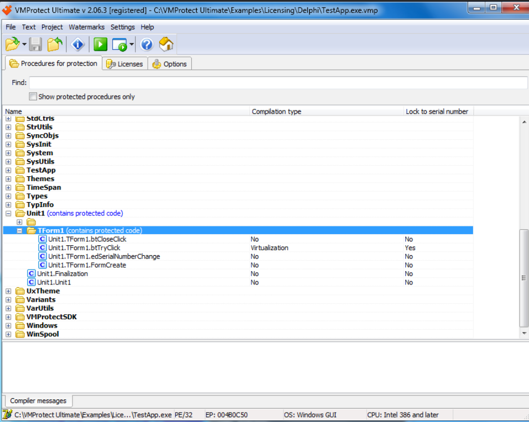Click the scroll down arrow of tree
Screen dimensions: 529x422
pyautogui.click(x=524, y=334)
